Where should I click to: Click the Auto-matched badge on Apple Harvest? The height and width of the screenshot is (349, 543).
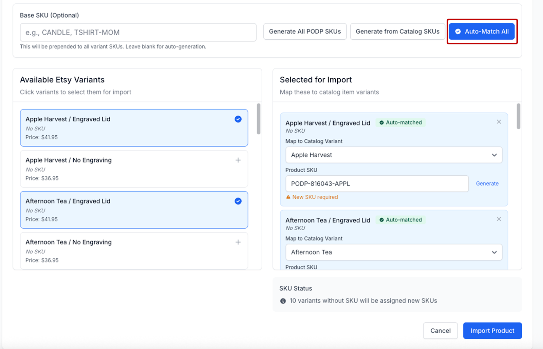(400, 122)
